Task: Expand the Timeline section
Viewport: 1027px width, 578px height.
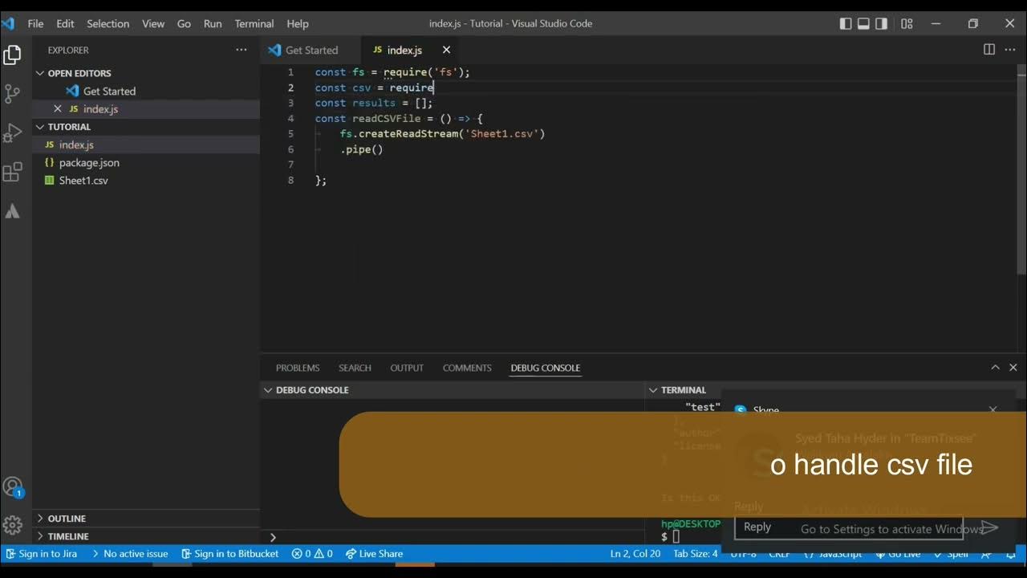Action: (x=145, y=536)
